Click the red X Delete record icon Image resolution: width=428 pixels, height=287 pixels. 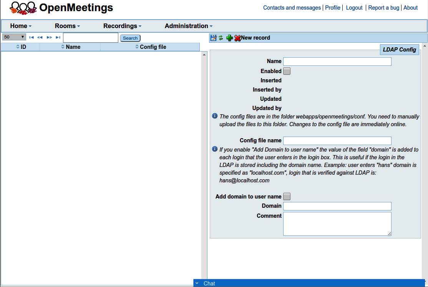point(237,38)
